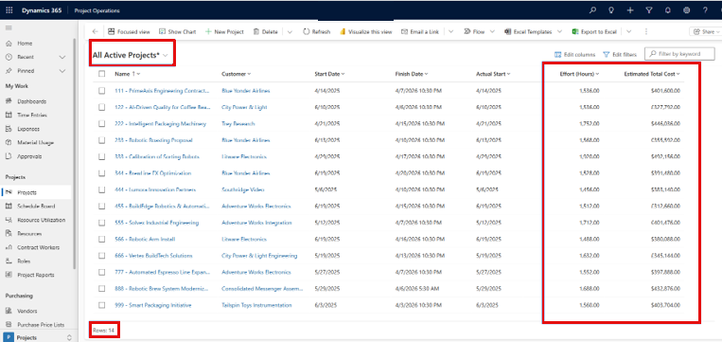Click Focused view in the command bar

(129, 32)
